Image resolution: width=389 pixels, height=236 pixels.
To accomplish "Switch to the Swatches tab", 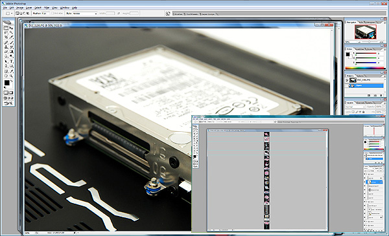I will pyautogui.click(x=360, y=49).
